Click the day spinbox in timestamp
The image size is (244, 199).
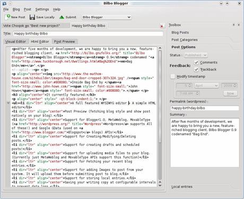pyautogui.click(x=184, y=85)
